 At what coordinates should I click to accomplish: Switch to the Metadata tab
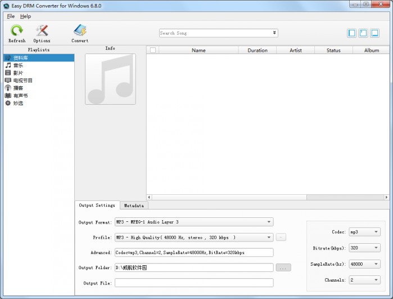tap(134, 206)
